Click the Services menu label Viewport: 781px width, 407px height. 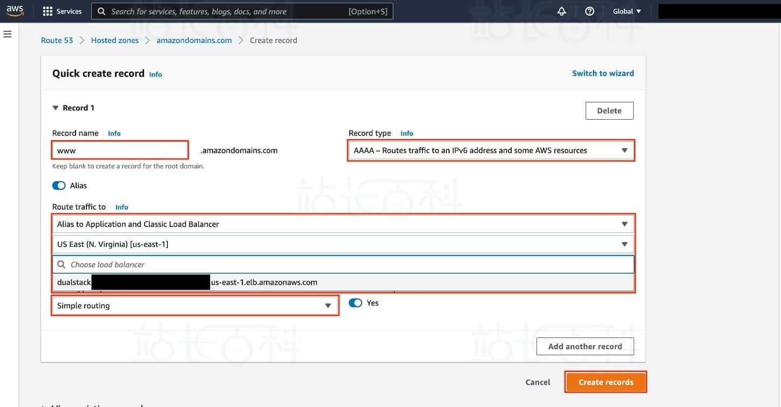click(x=69, y=11)
